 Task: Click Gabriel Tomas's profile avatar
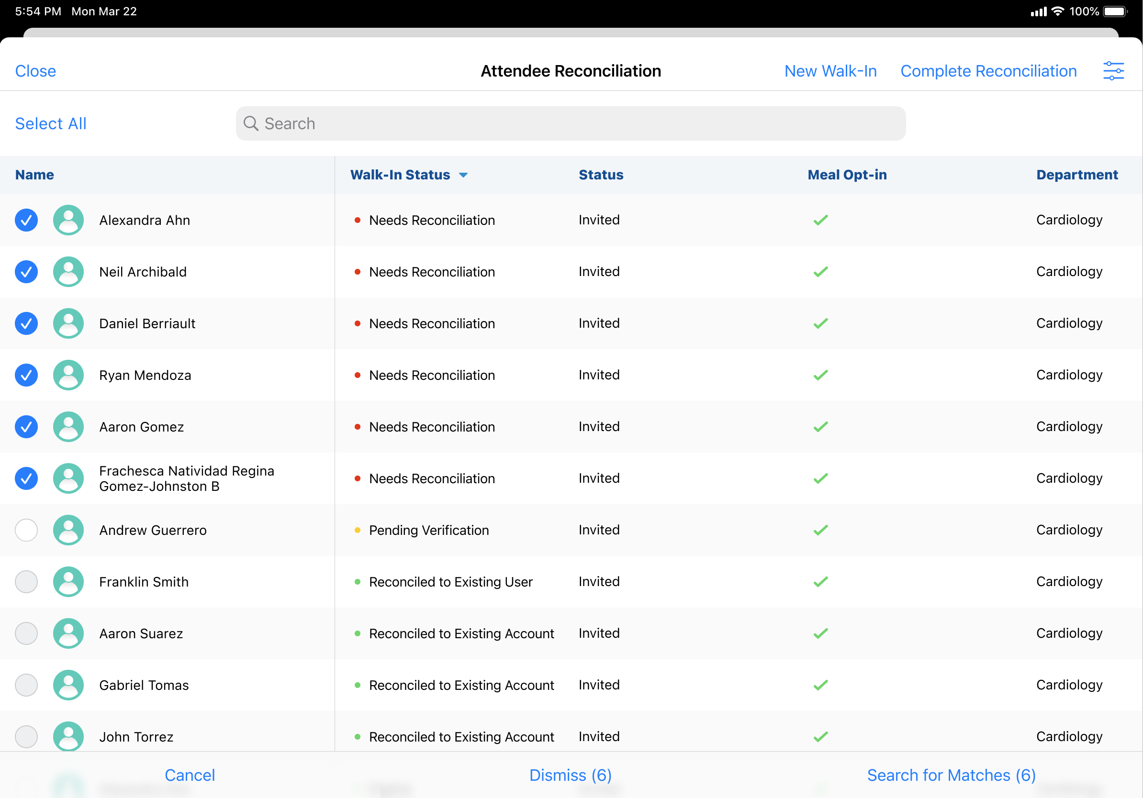point(68,685)
